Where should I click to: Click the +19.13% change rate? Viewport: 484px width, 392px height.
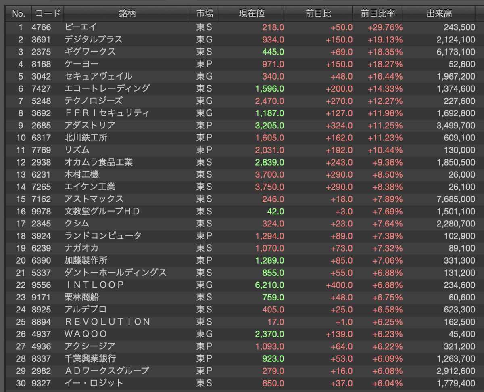coord(385,40)
